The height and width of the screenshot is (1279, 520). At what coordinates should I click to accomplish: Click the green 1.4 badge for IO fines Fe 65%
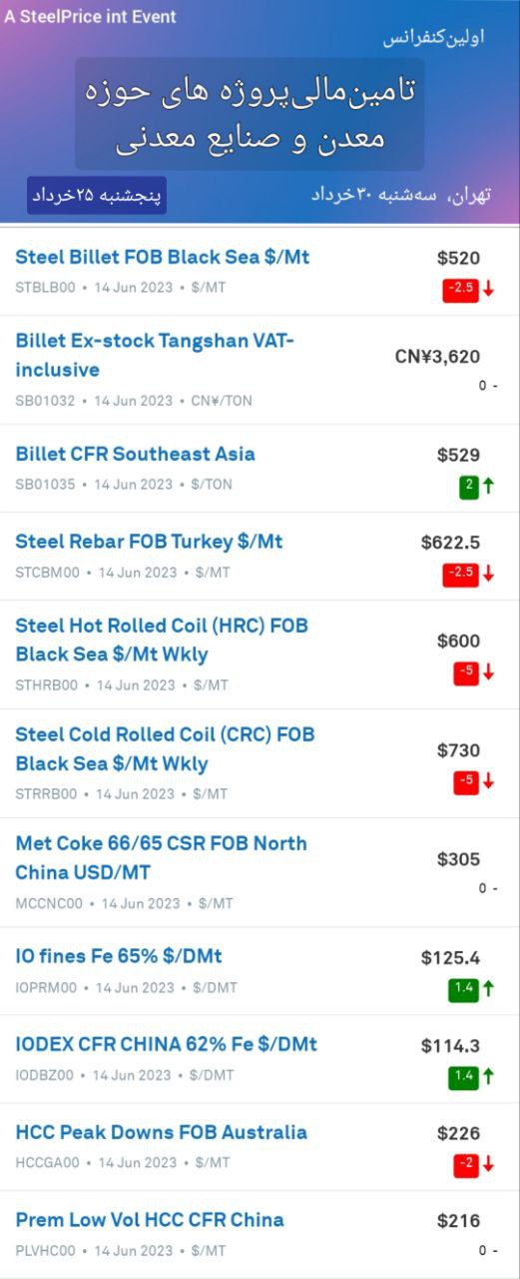point(464,989)
